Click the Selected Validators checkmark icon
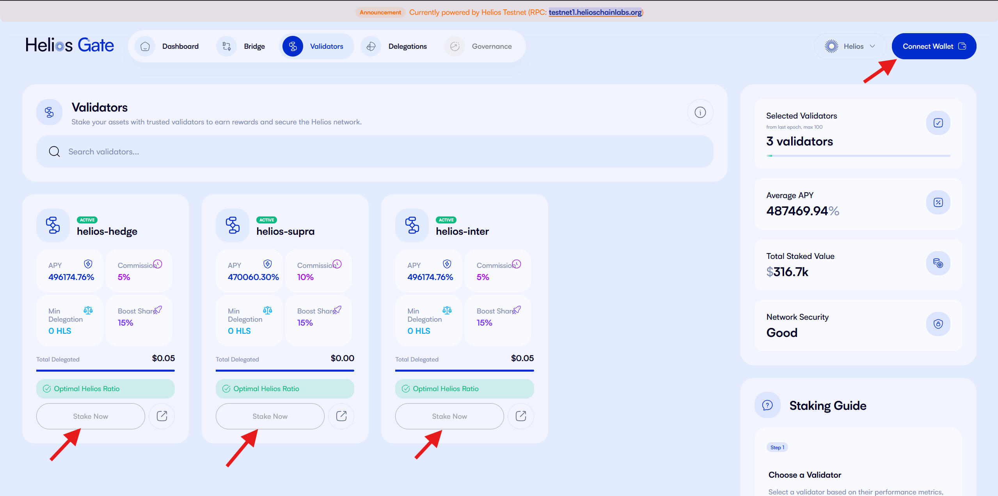Image resolution: width=998 pixels, height=496 pixels. tap(938, 123)
